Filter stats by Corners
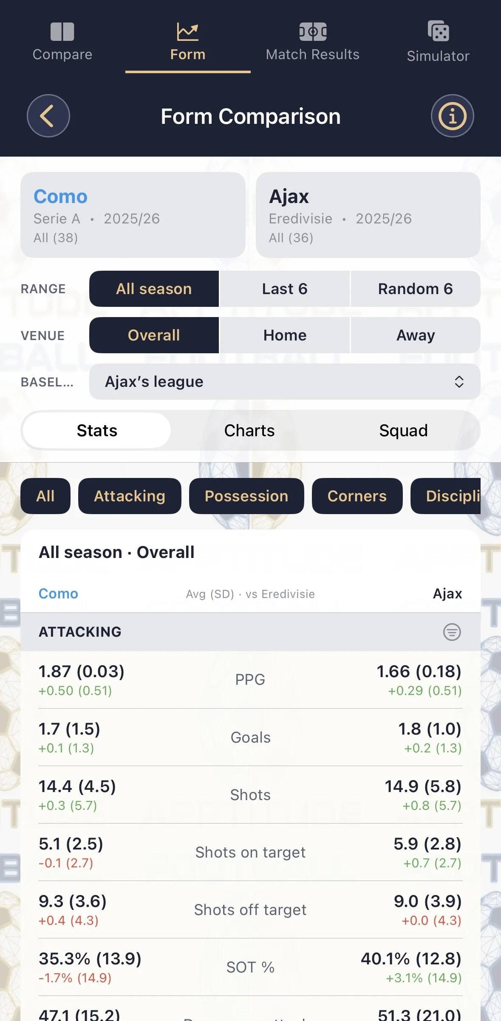This screenshot has height=1021, width=501. tap(357, 496)
